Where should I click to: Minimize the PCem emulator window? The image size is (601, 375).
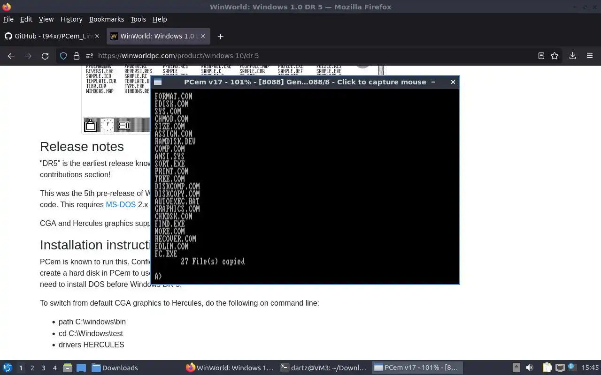pyautogui.click(x=433, y=82)
